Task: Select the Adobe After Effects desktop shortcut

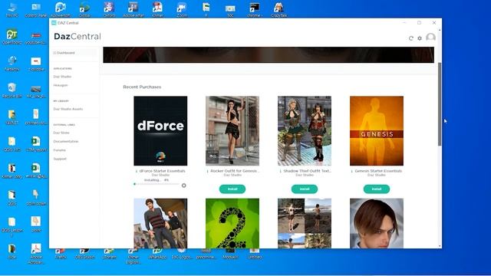Action: pos(133,9)
